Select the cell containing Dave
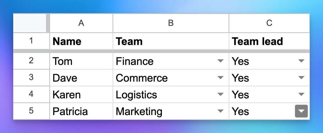The image size is (323, 133). (x=81, y=78)
